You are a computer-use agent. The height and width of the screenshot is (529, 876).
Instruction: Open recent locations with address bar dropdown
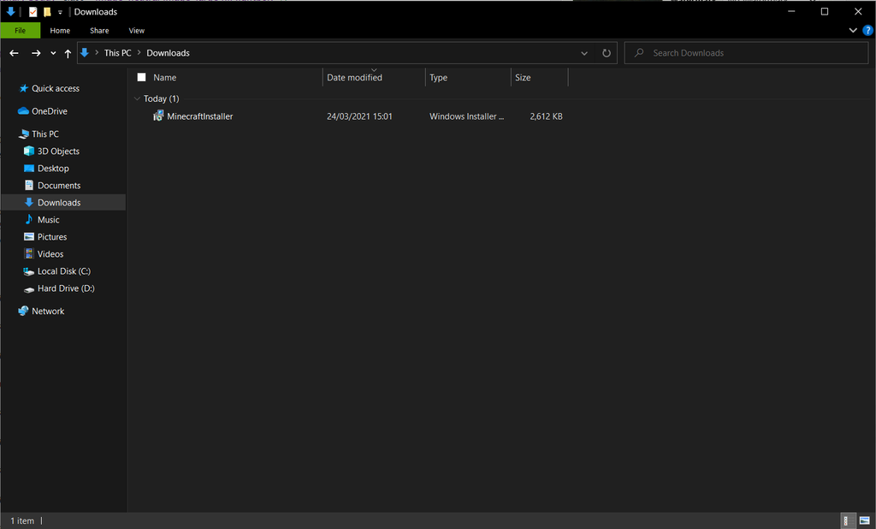584,52
